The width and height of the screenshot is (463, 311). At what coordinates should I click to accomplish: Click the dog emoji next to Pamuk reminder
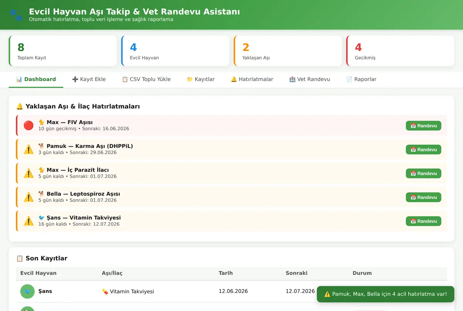tap(42, 146)
